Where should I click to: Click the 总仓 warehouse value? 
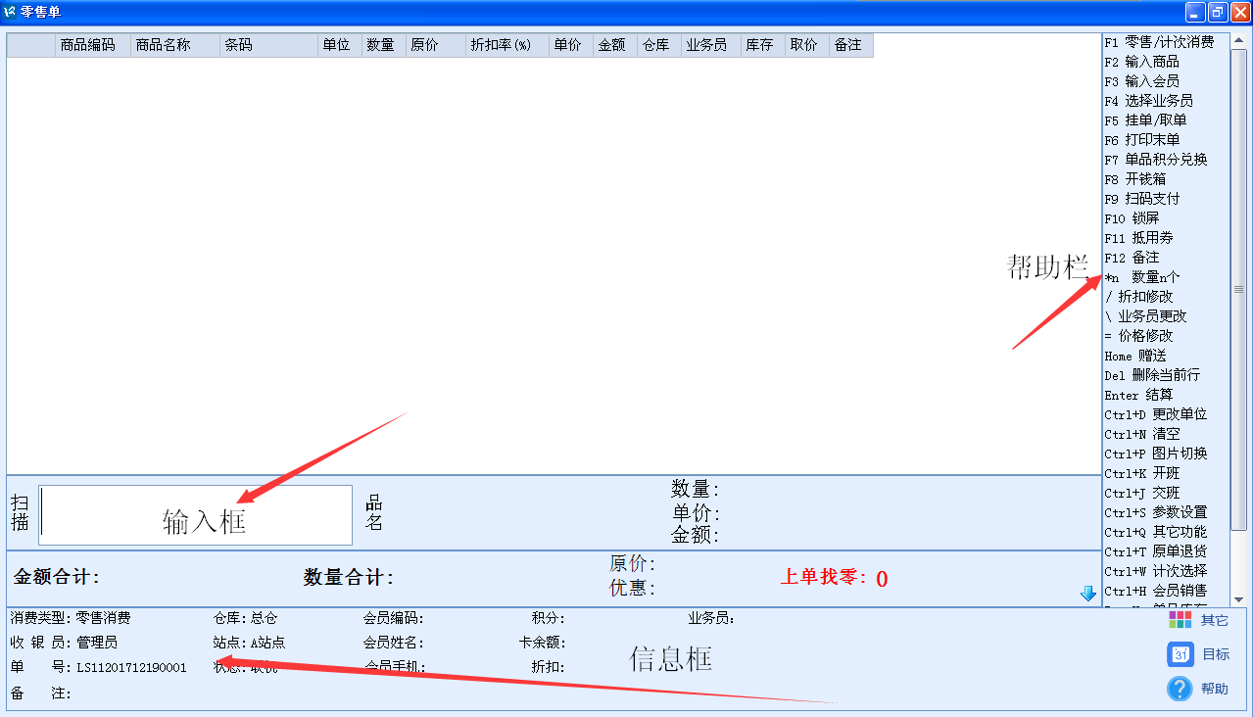265,618
